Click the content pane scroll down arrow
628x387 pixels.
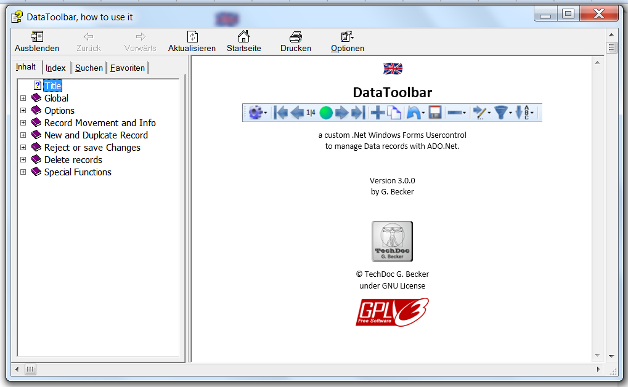(597, 355)
